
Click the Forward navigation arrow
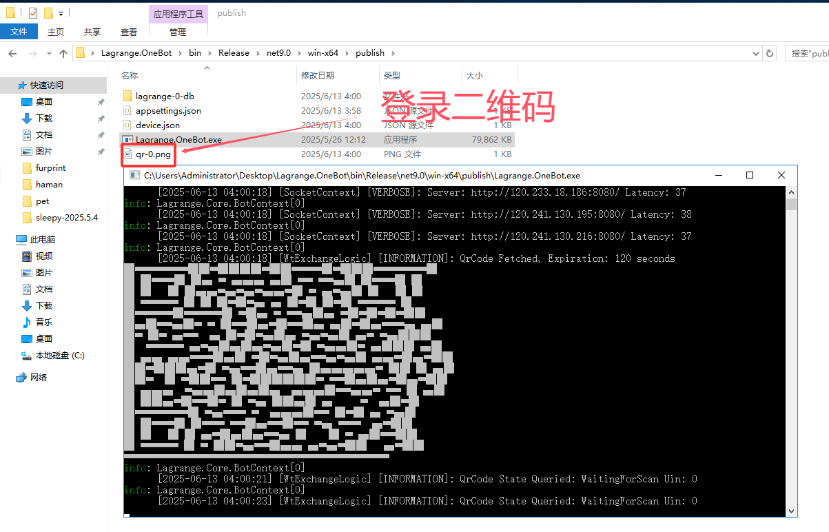coord(32,53)
